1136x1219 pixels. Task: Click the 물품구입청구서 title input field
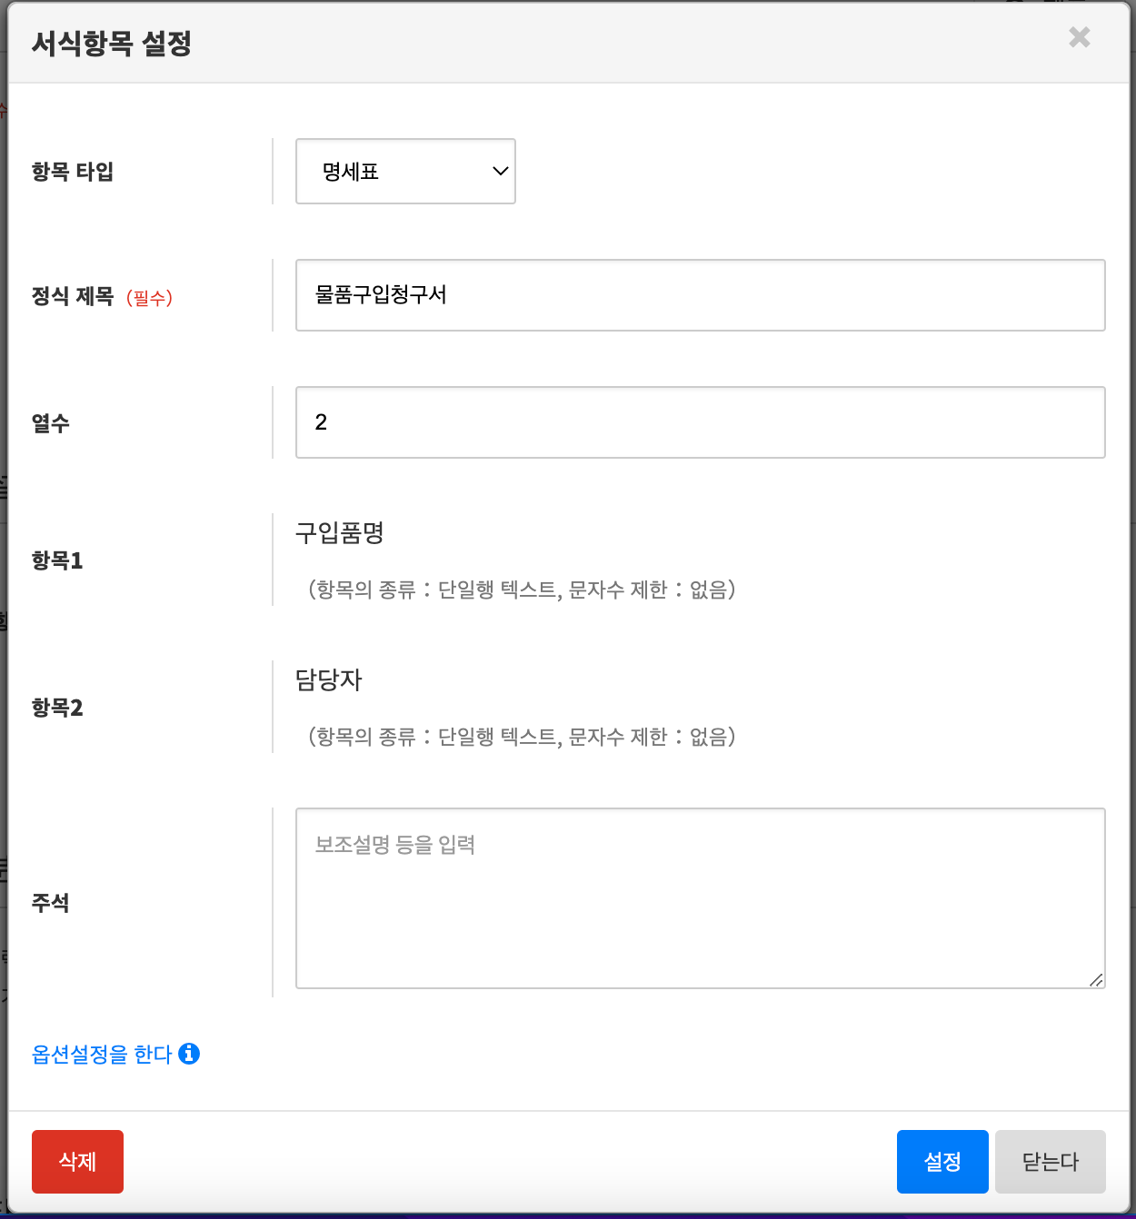tap(700, 295)
